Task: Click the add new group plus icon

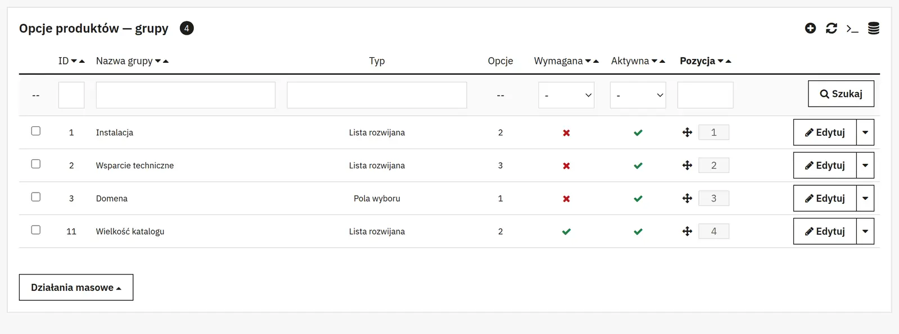Action: click(x=810, y=28)
